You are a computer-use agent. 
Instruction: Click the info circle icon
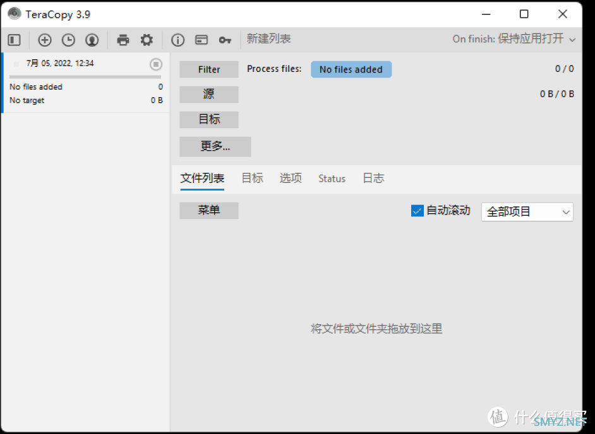[x=177, y=40]
